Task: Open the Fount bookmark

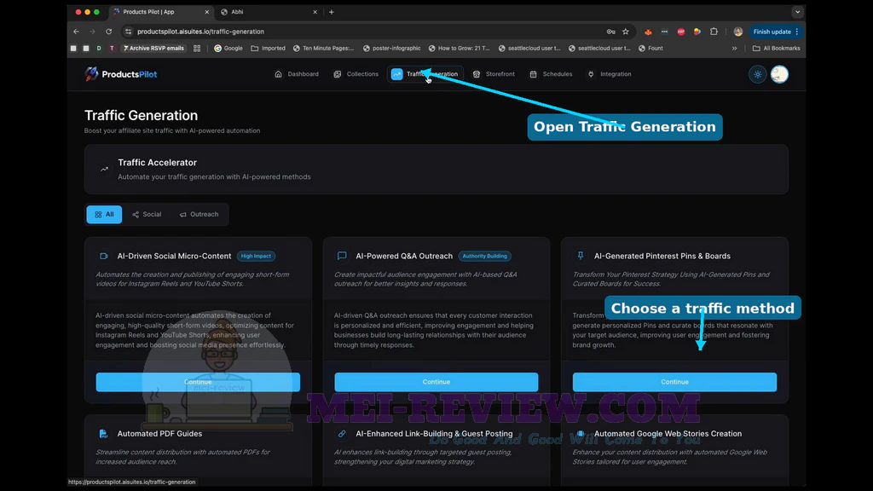Action: pyautogui.click(x=650, y=49)
